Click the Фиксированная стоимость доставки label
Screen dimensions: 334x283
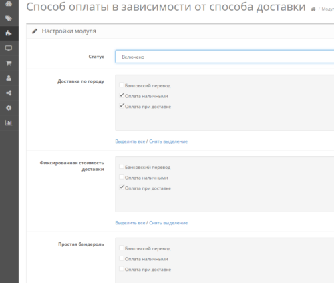tap(72, 166)
